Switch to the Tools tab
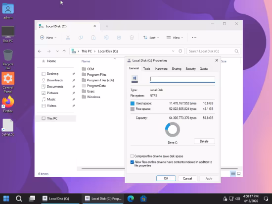 click(146, 69)
